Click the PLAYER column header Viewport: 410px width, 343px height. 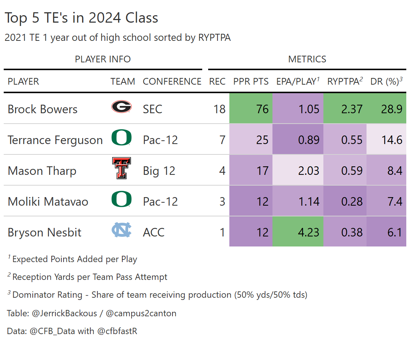tap(23, 81)
